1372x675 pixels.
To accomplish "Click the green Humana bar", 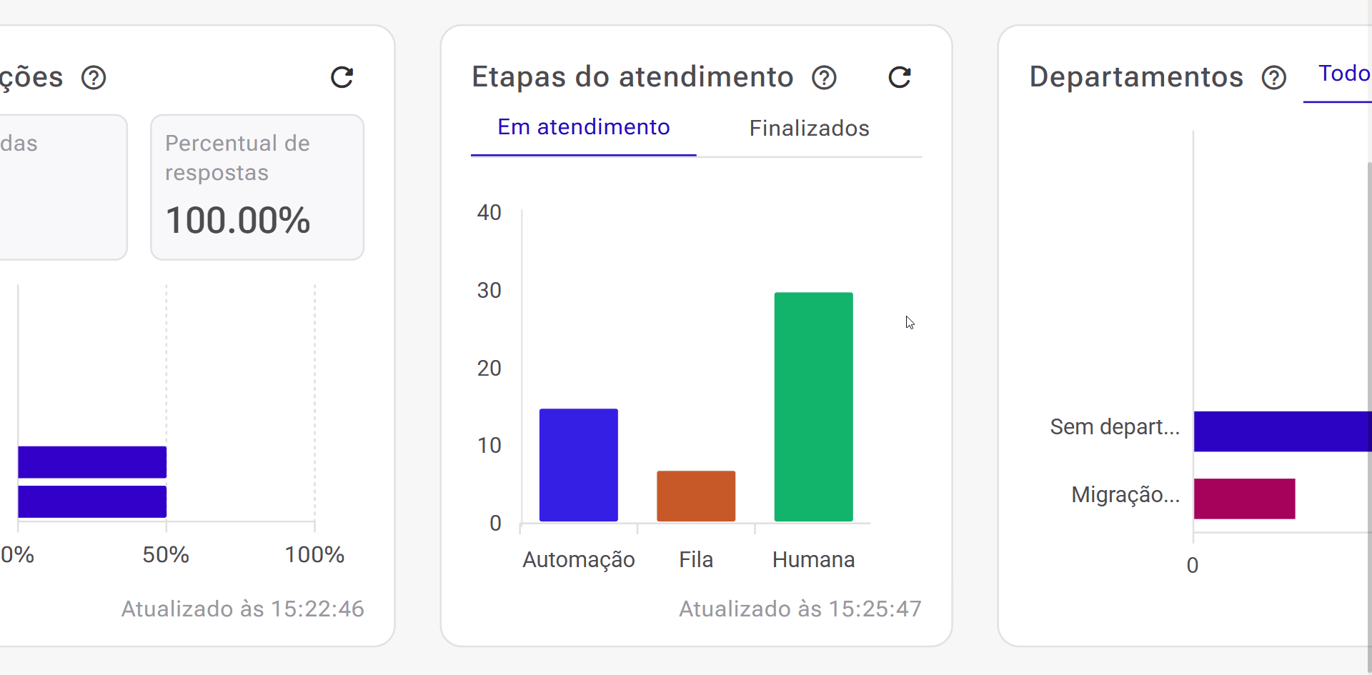I will click(813, 406).
